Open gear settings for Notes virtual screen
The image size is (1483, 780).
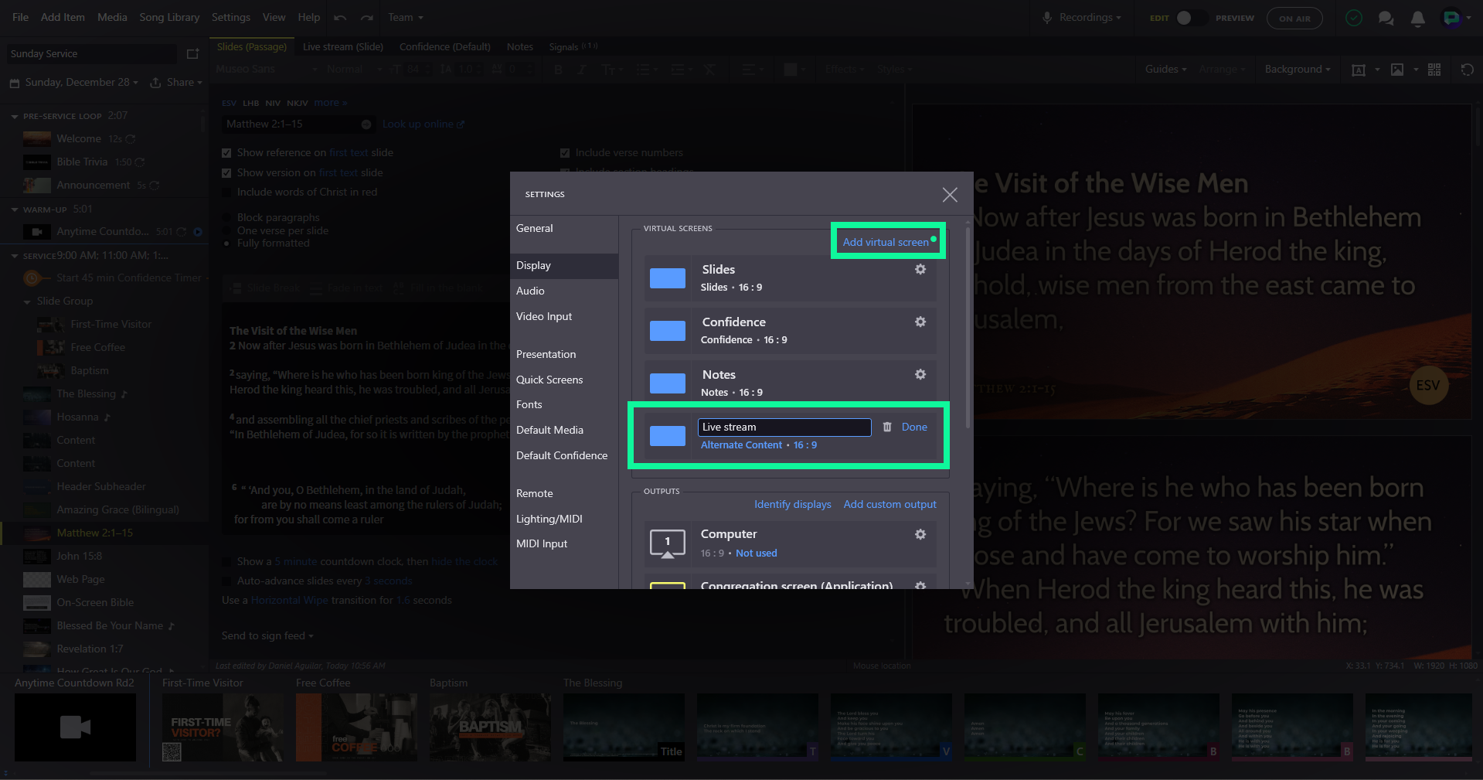[x=920, y=374]
